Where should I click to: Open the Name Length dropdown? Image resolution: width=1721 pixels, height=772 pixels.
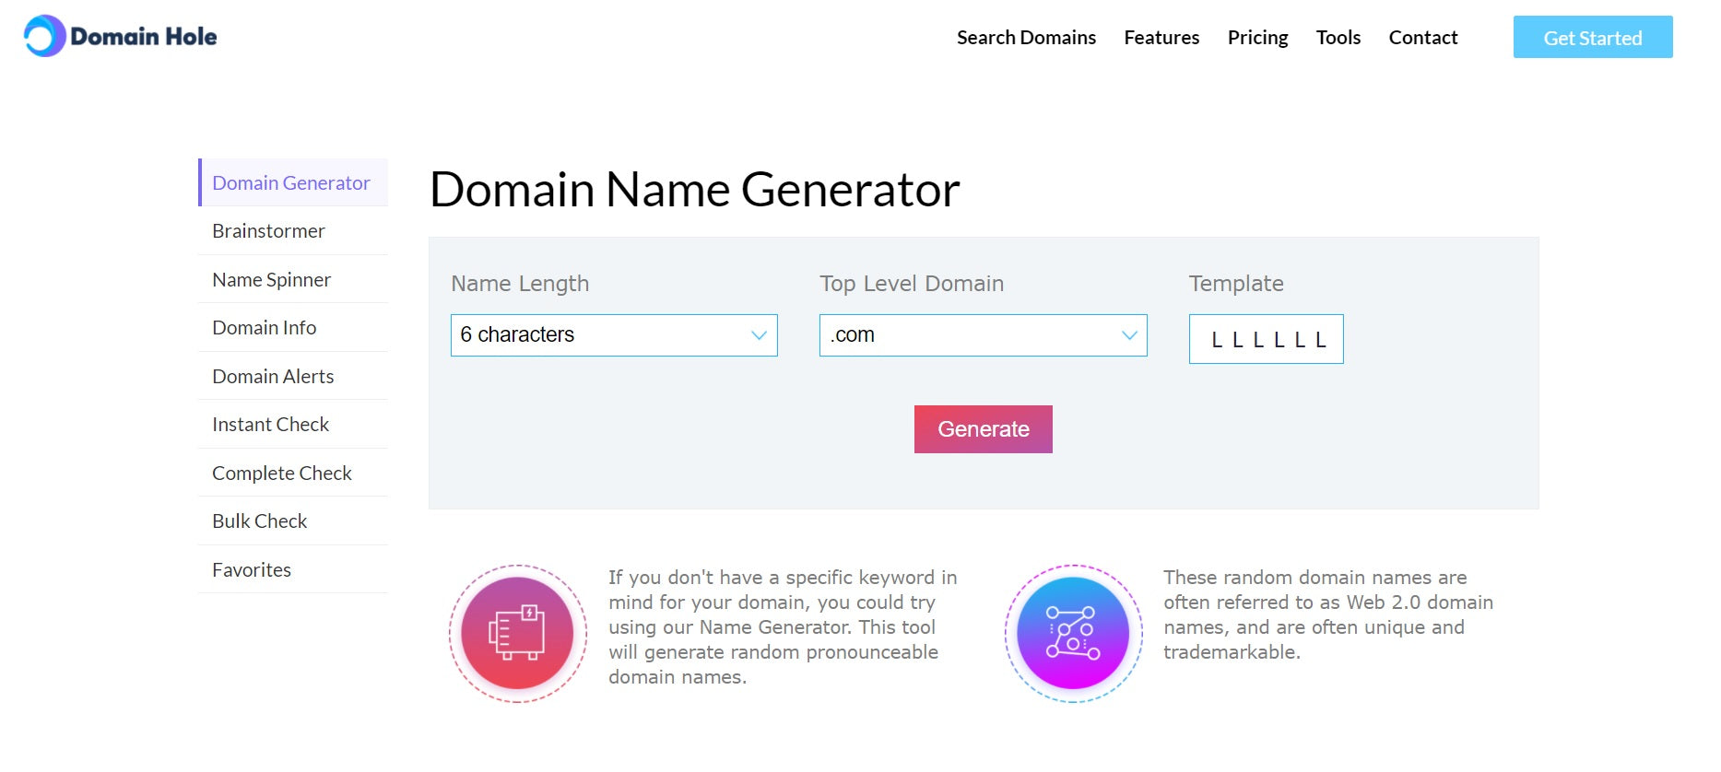point(614,335)
